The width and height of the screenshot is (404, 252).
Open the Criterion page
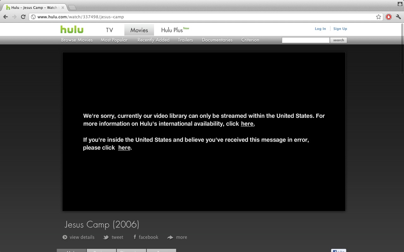(250, 40)
